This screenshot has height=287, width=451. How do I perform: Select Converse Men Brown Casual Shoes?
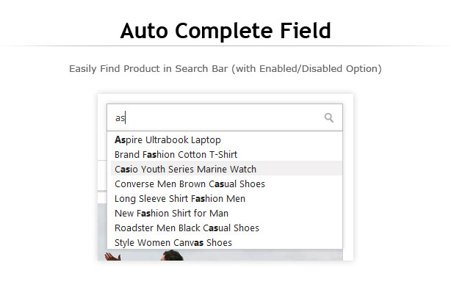[x=226, y=184]
